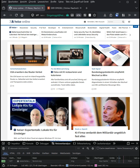The width and height of the screenshot is (140, 168).
Task: Open the Keine Drosselung dropdown
Action: click(125, 148)
